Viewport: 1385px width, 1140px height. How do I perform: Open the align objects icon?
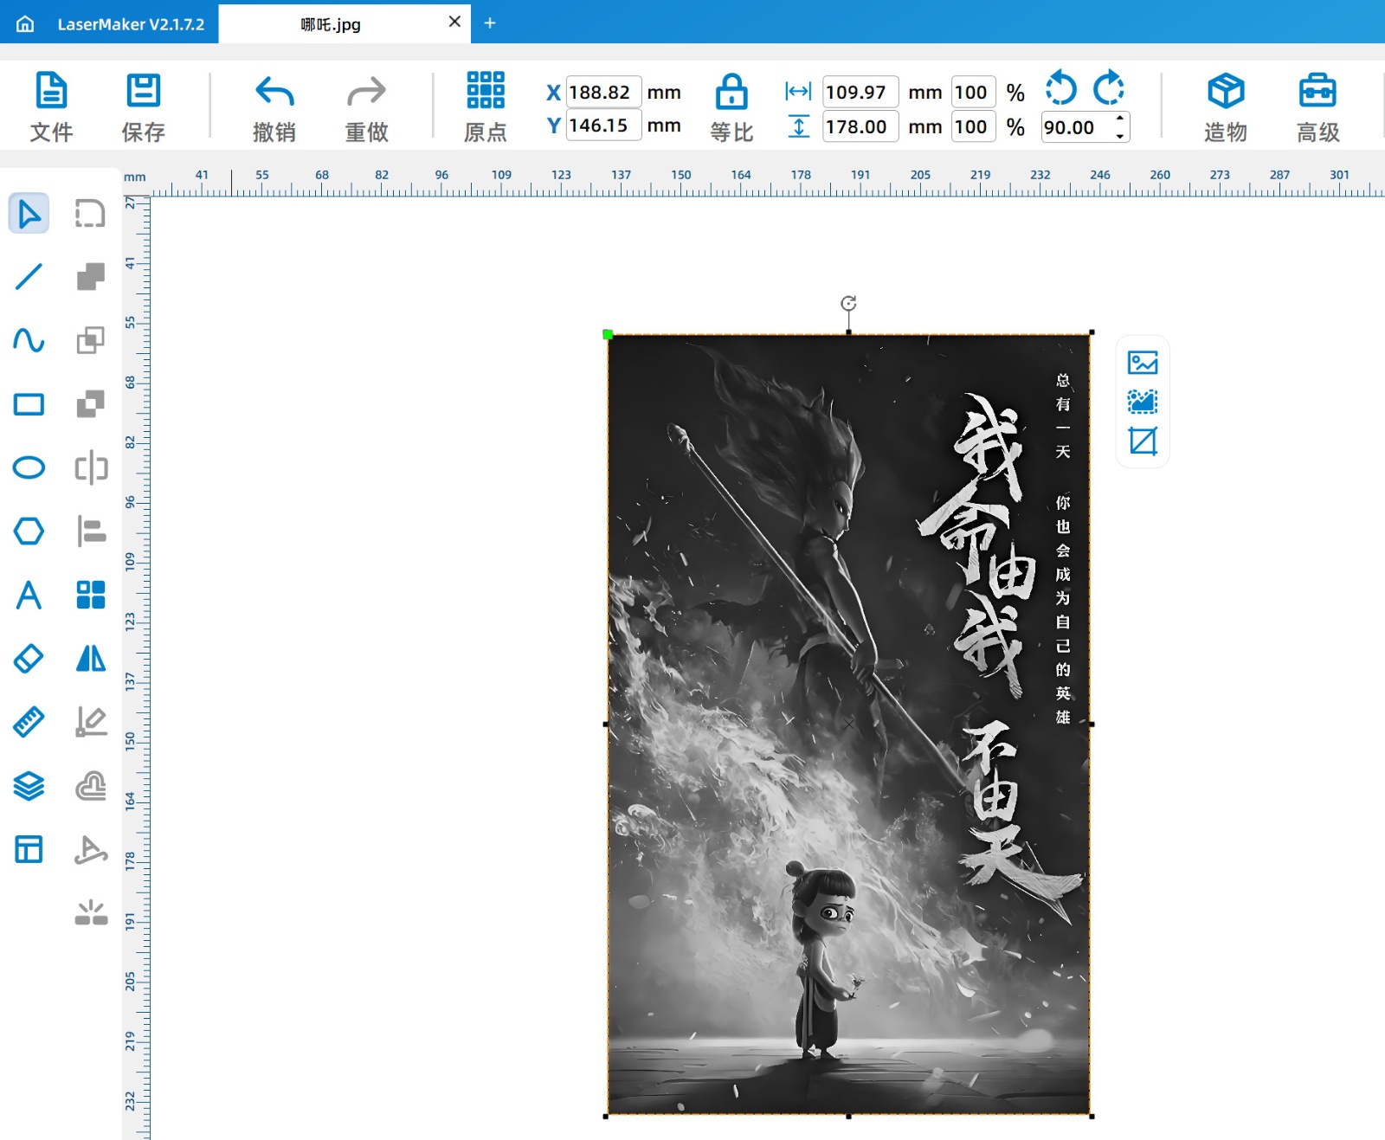(x=90, y=531)
